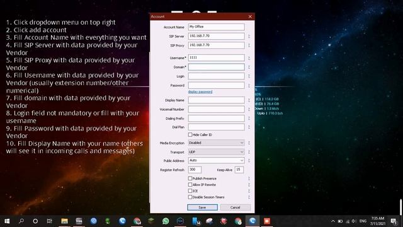403x227 pixels.
Task: Open the Windows Start menu
Action: pos(7,221)
